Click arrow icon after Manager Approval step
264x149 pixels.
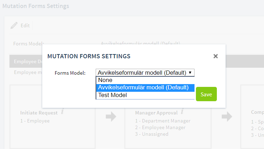[227, 117]
